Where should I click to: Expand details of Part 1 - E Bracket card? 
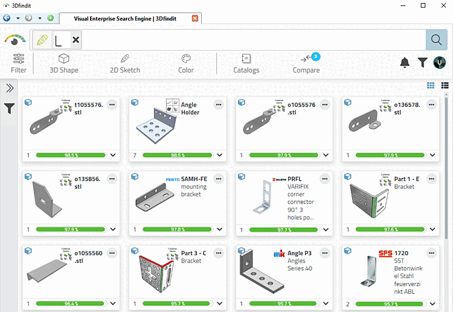[x=432, y=229]
